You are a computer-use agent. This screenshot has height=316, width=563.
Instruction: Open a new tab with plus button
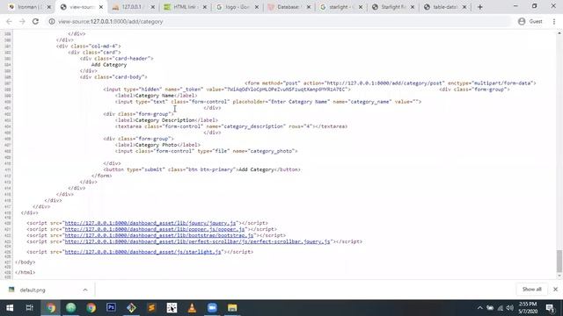(480, 7)
